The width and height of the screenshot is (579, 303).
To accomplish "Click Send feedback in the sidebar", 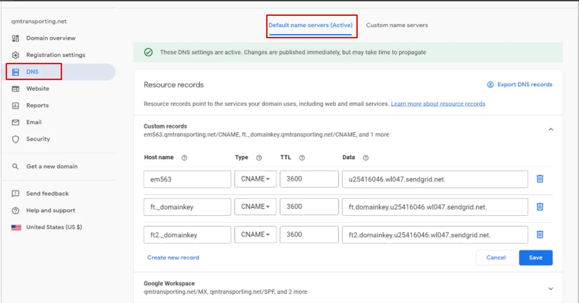I will 48,193.
